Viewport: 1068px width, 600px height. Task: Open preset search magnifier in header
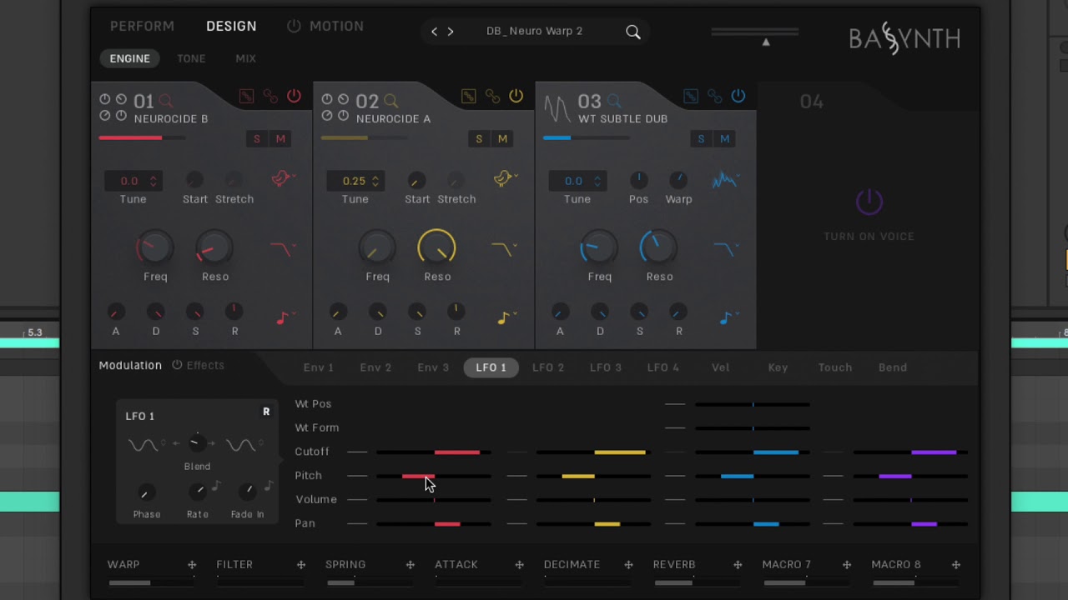coord(633,32)
